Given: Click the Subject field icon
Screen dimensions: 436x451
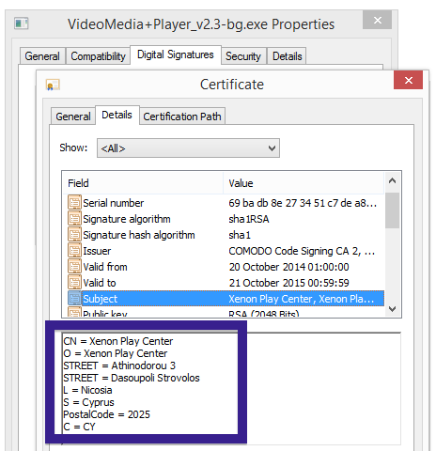Looking at the screenshot, I should tap(74, 299).
